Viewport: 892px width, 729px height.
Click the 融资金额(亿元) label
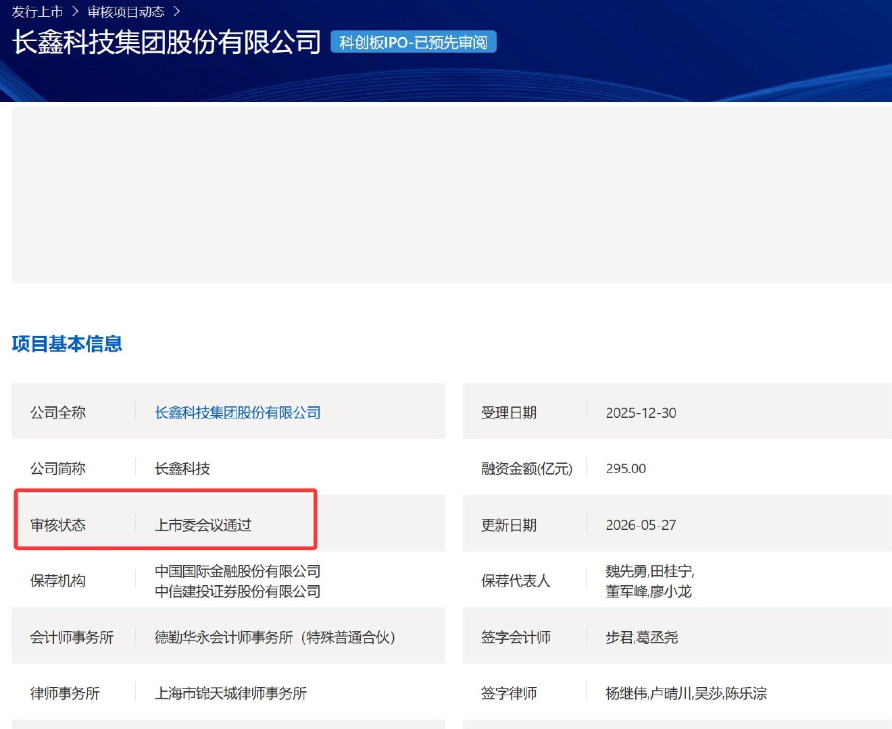point(527,468)
